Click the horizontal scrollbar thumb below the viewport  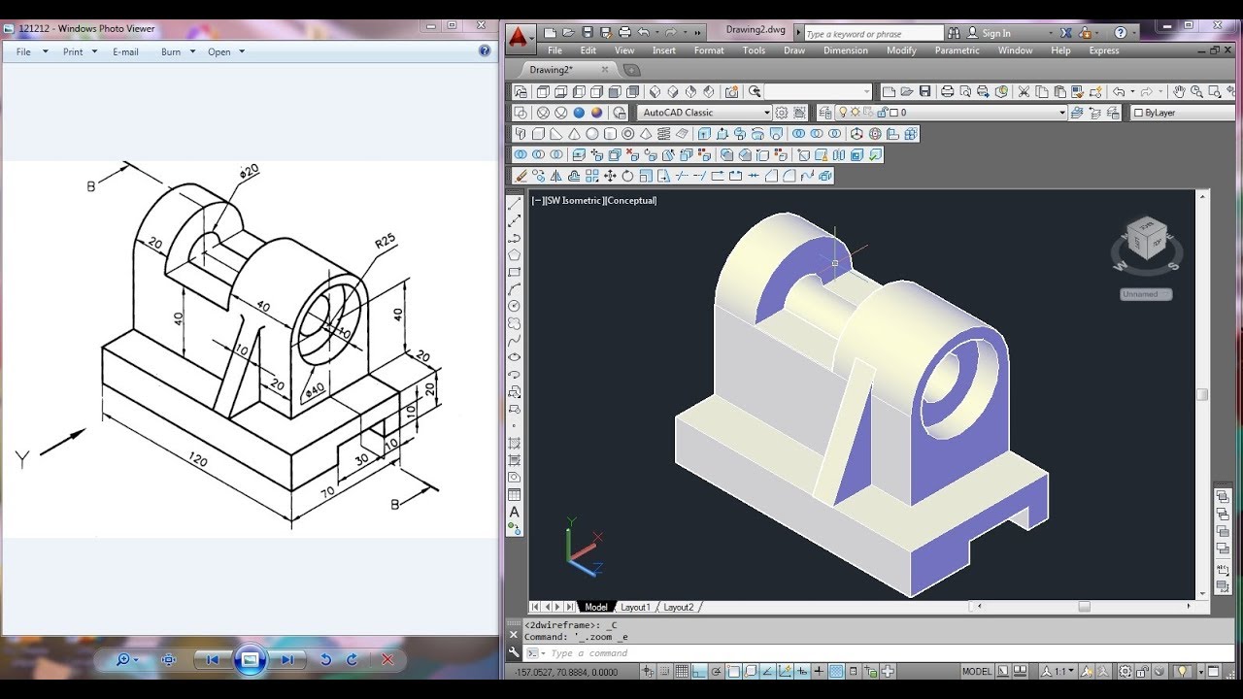point(1084,607)
